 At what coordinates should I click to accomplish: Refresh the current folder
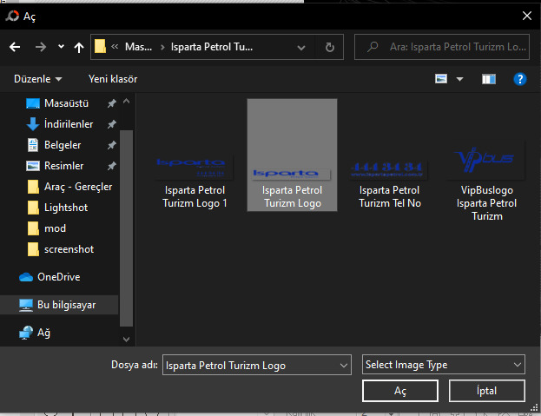click(x=330, y=47)
